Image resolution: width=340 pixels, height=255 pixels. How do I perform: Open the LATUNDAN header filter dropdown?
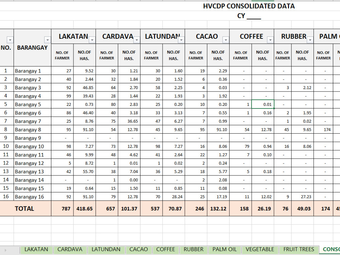click(x=181, y=40)
